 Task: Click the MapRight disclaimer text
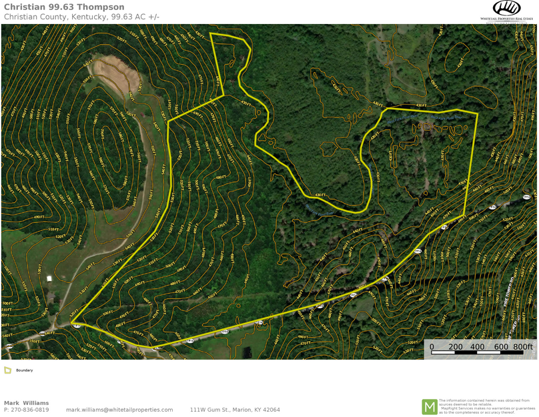pos(487,406)
